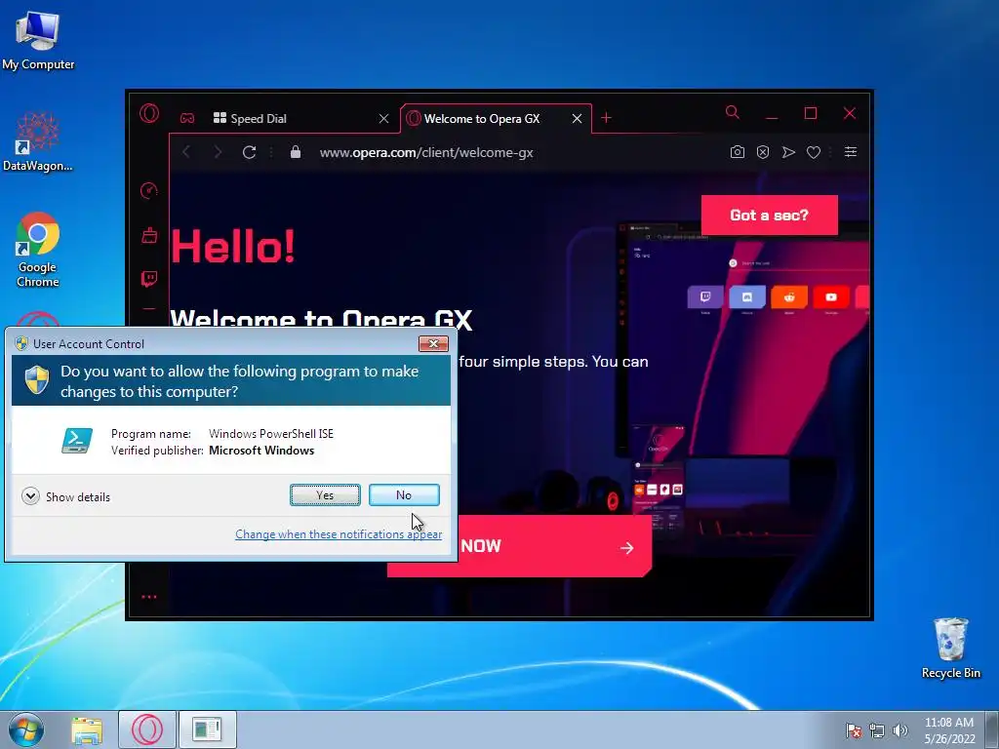Close the Speed Dial tab
The image size is (999, 749).
pyautogui.click(x=383, y=118)
